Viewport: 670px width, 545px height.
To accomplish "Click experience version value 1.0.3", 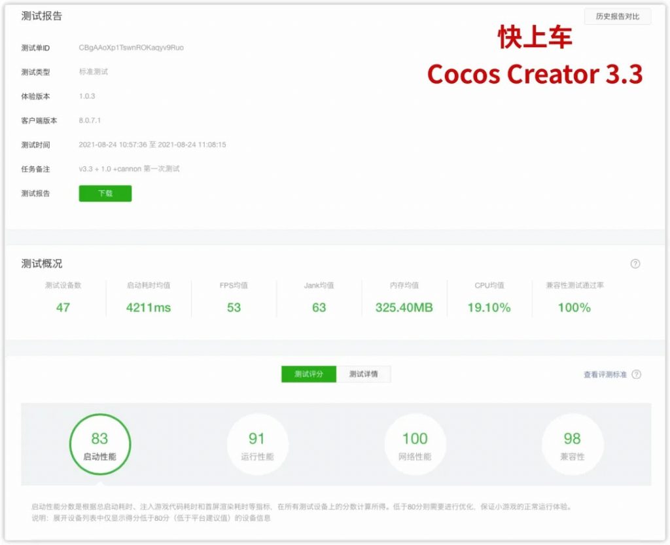I will [x=87, y=96].
